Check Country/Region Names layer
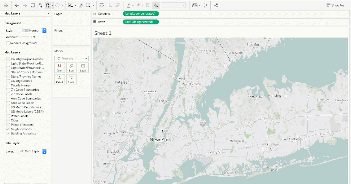Viewport: 351px width, 184px height. [x=8, y=59]
